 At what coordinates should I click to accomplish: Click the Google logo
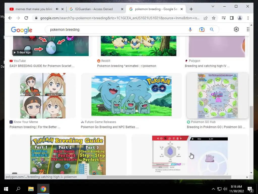22,30
